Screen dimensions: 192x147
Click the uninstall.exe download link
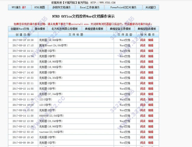click(79, 24)
